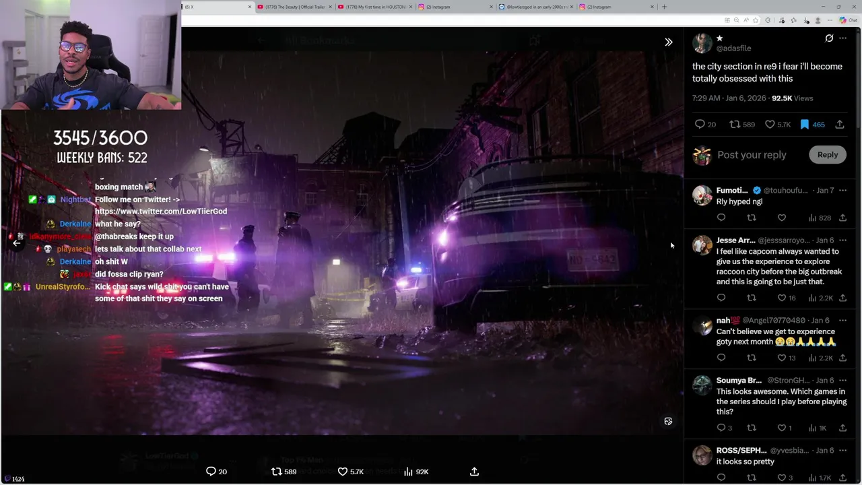Open adasfile's profile picture

pos(702,43)
